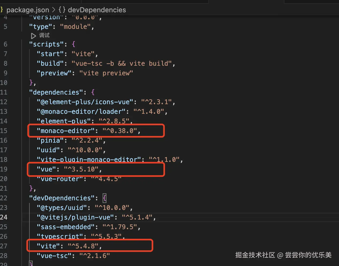
Task: Click line number 24 in the gutter
Action: click(4, 217)
